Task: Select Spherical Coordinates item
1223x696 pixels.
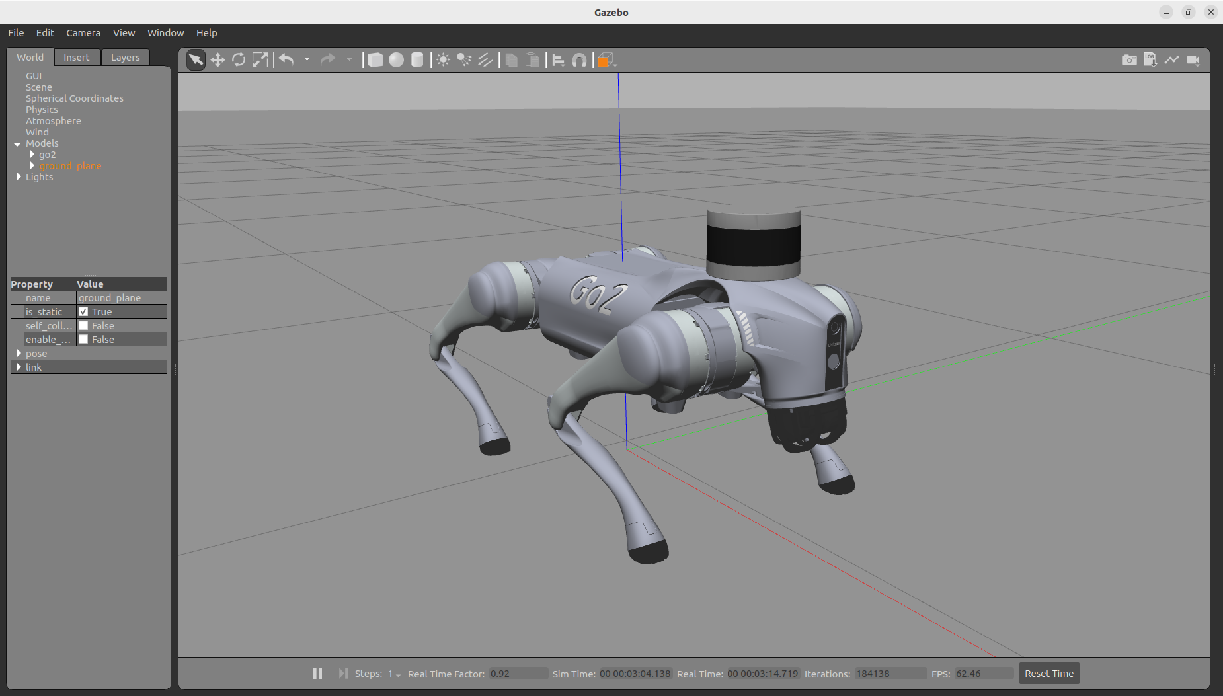Action: (x=75, y=98)
